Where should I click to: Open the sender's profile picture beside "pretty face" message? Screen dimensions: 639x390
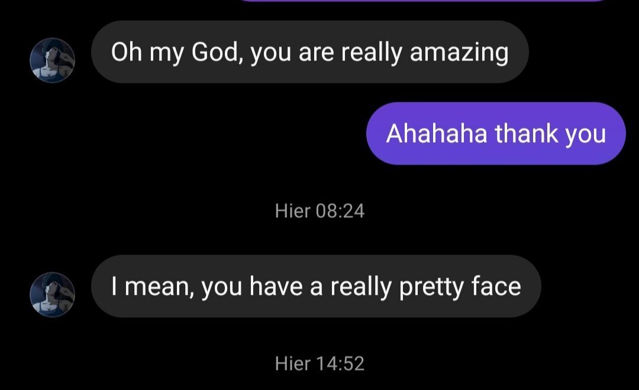point(52,294)
